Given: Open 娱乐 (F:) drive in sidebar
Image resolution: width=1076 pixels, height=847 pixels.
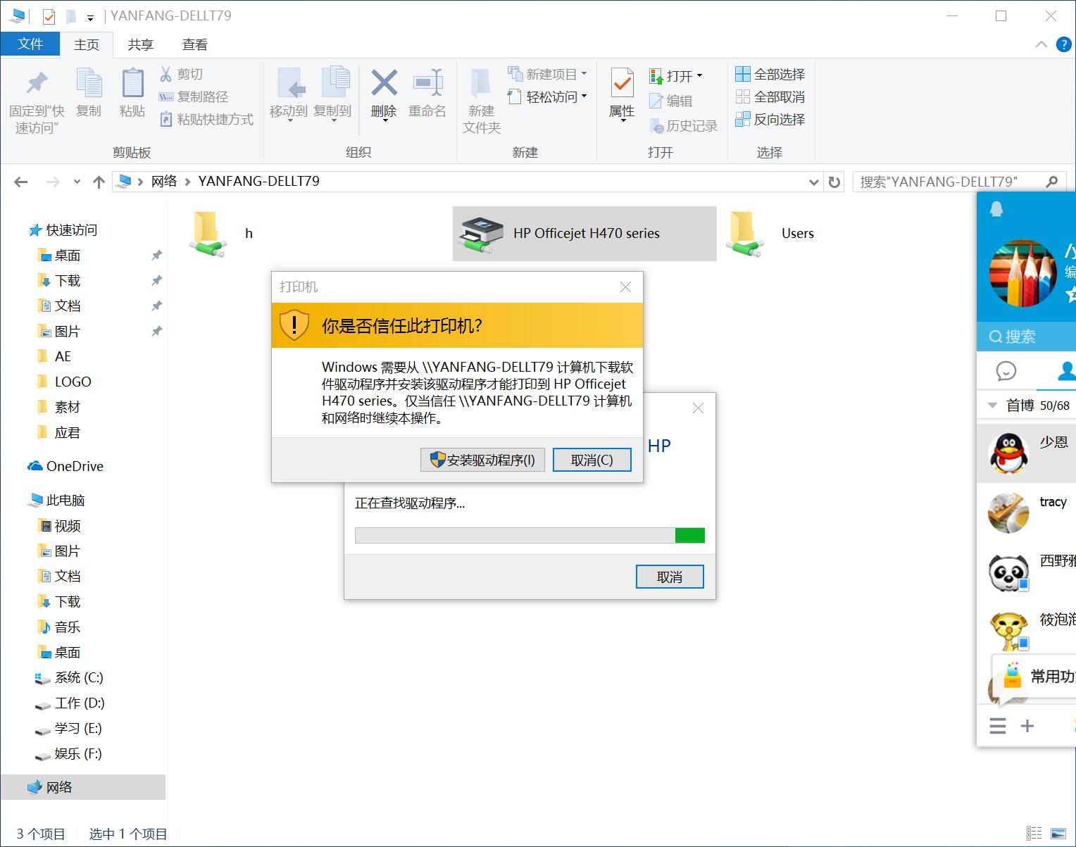Looking at the screenshot, I should (78, 753).
